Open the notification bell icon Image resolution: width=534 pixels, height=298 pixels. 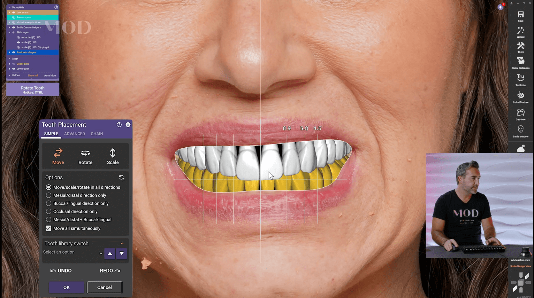point(500,7)
